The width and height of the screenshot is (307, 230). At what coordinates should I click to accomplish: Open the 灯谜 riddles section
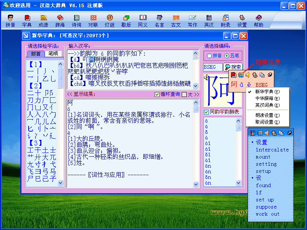pyautogui.click(x=109, y=21)
